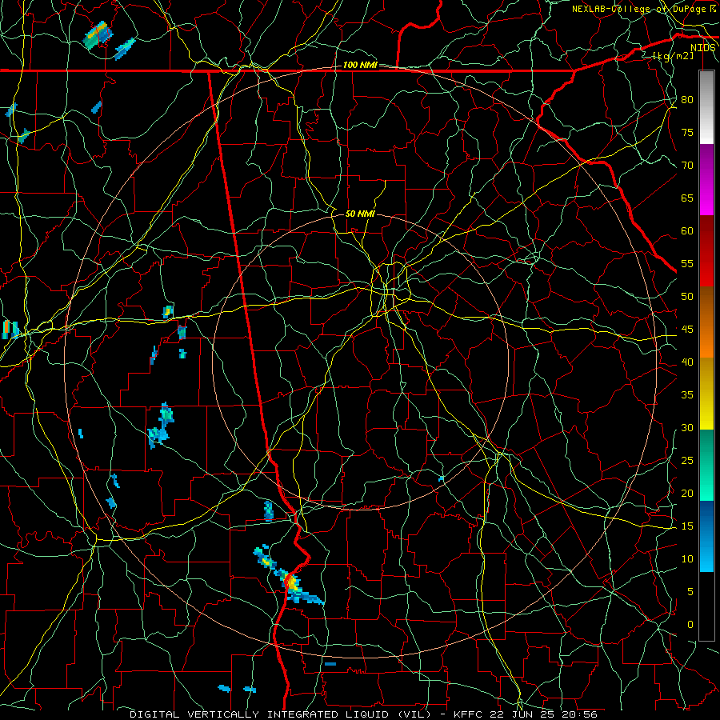Click the 100 NMI range ring label
The image size is (720, 720).
click(360, 66)
